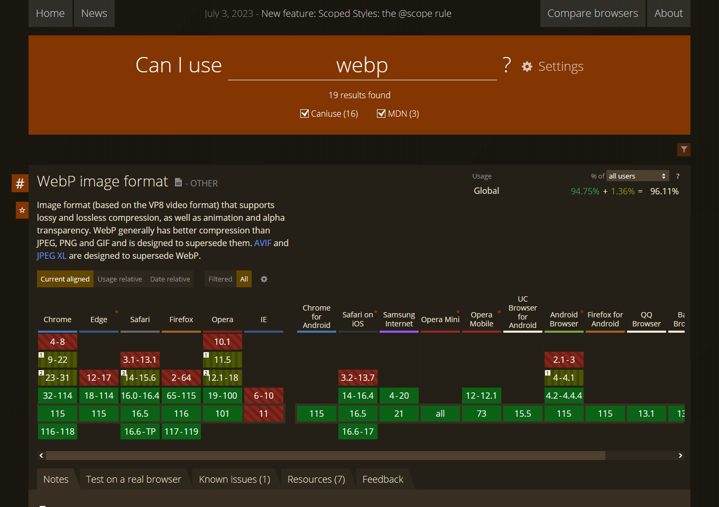This screenshot has height=507, width=719.
Task: Switch to Usage relative view
Action: tap(120, 279)
